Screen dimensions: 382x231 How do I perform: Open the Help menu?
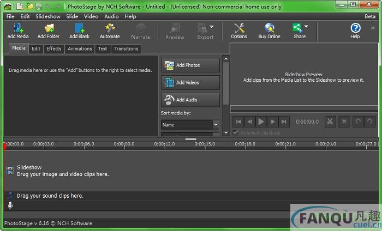130,16
